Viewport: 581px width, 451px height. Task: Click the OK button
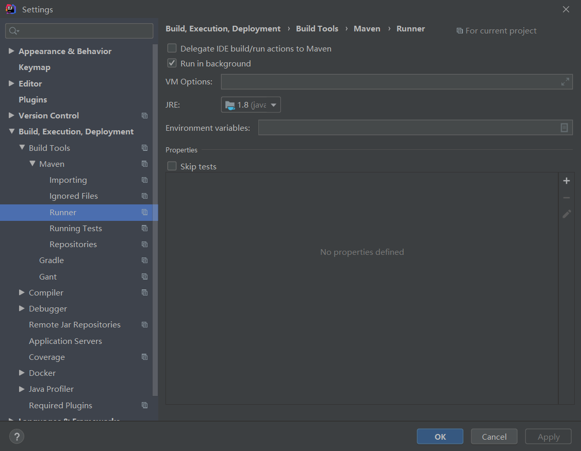[x=440, y=437]
